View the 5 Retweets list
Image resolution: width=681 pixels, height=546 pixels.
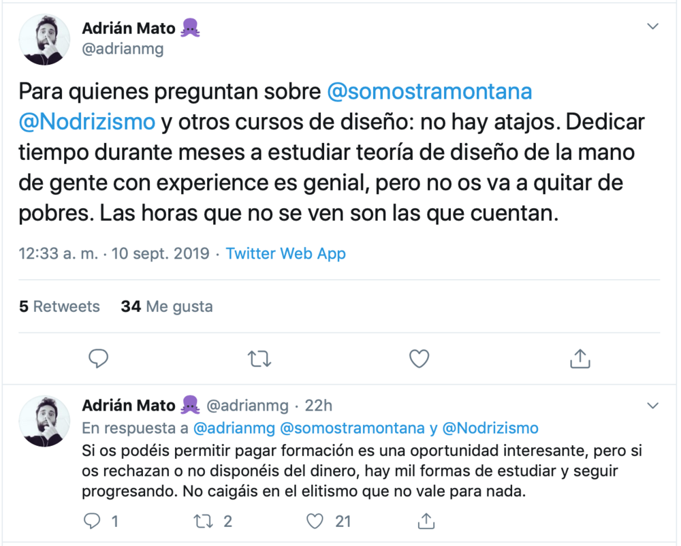pyautogui.click(x=59, y=306)
